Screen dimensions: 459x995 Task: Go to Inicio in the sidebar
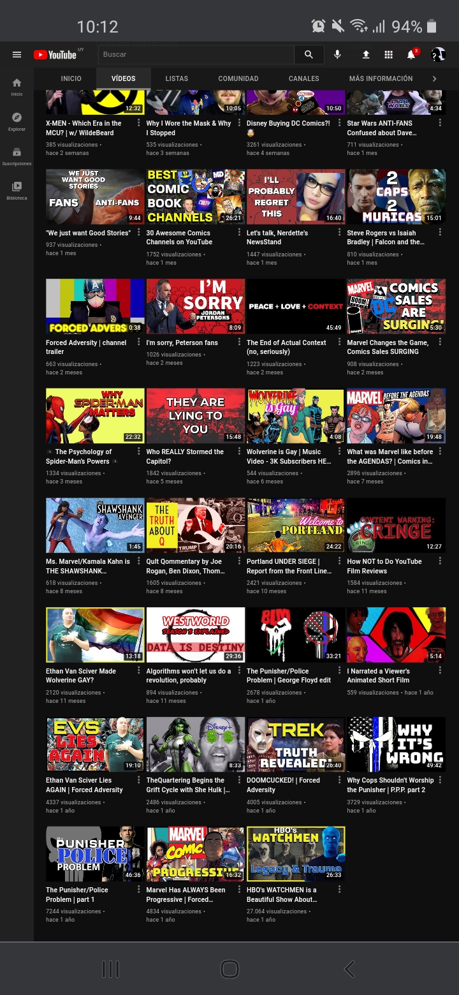pyautogui.click(x=17, y=87)
